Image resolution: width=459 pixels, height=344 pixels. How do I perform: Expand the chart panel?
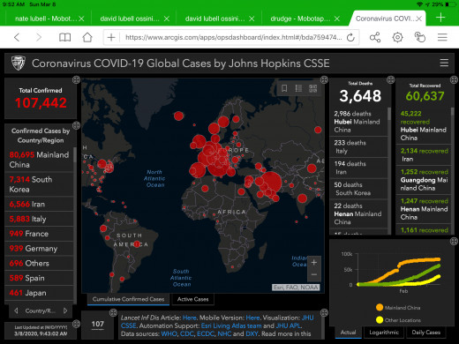(454, 242)
